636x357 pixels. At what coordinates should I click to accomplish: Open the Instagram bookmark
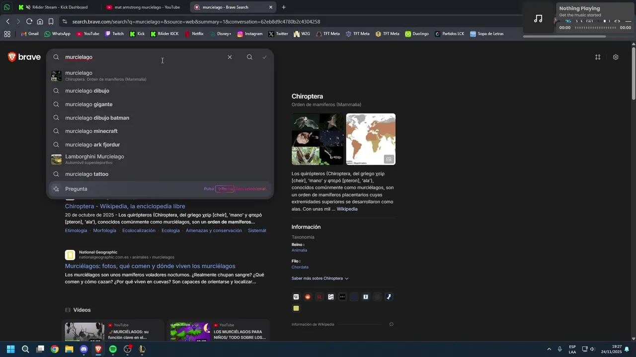250,34
